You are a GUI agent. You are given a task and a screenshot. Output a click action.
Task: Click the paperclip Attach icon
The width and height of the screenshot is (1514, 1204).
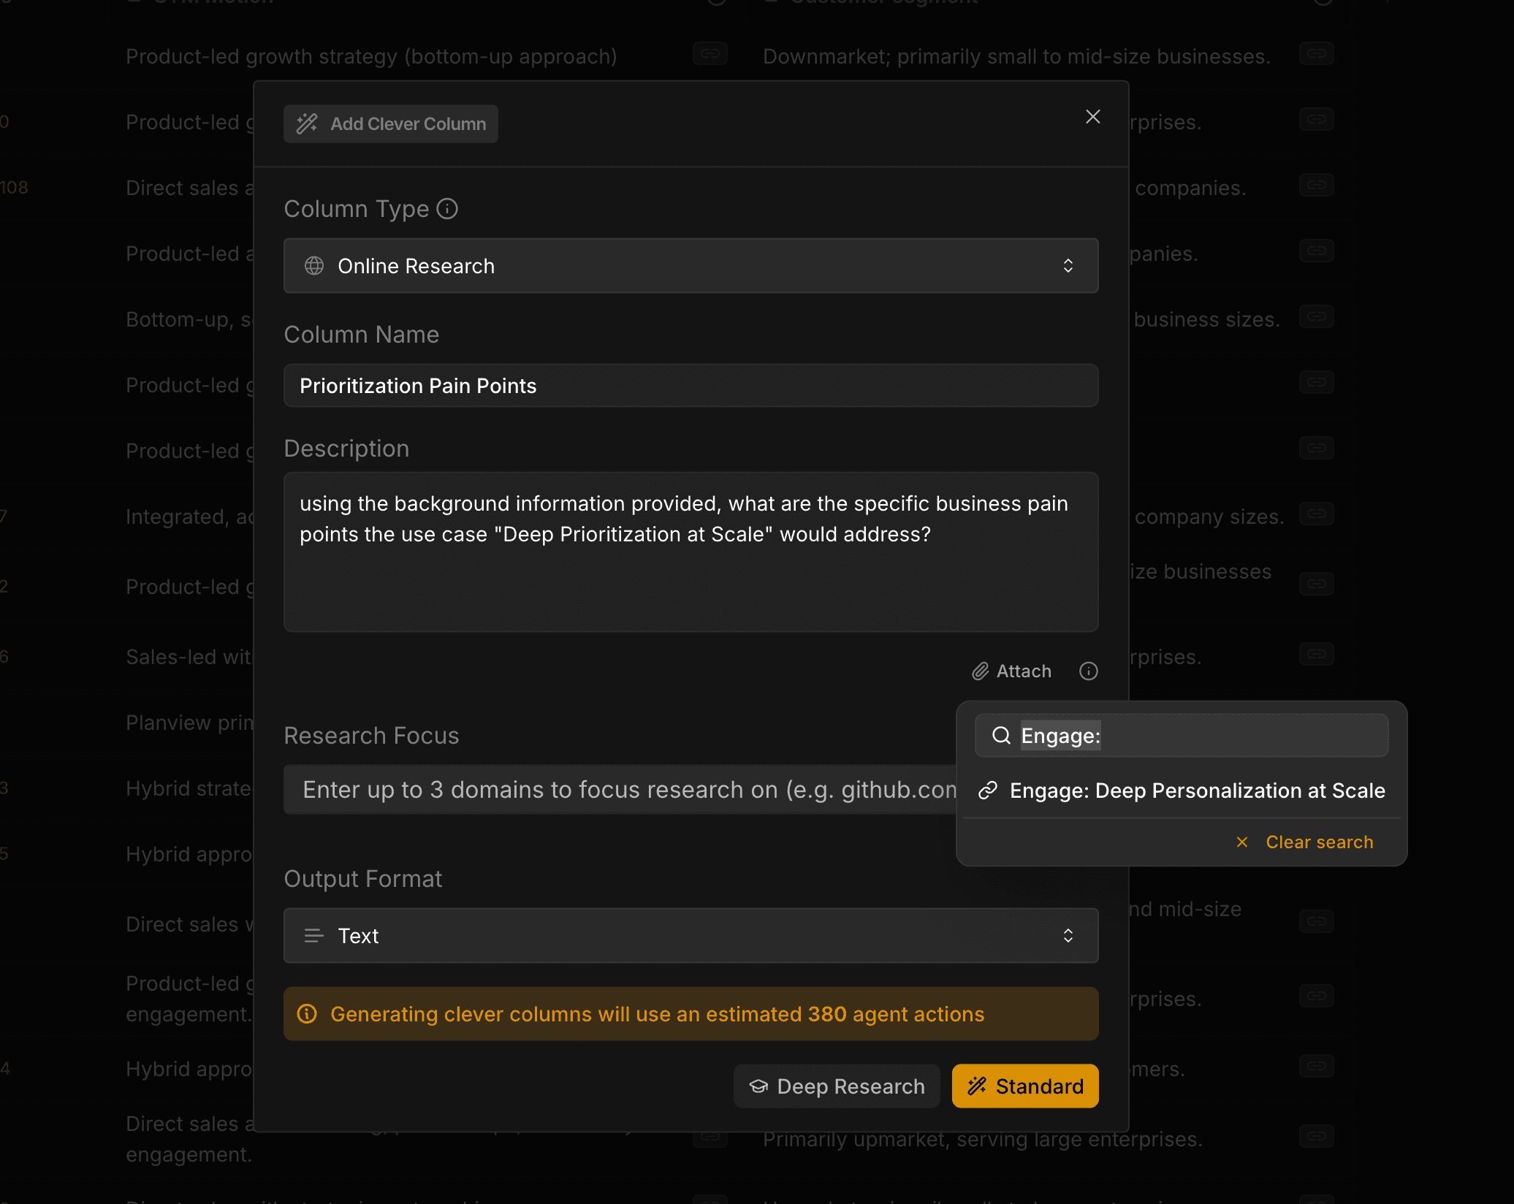click(980, 671)
